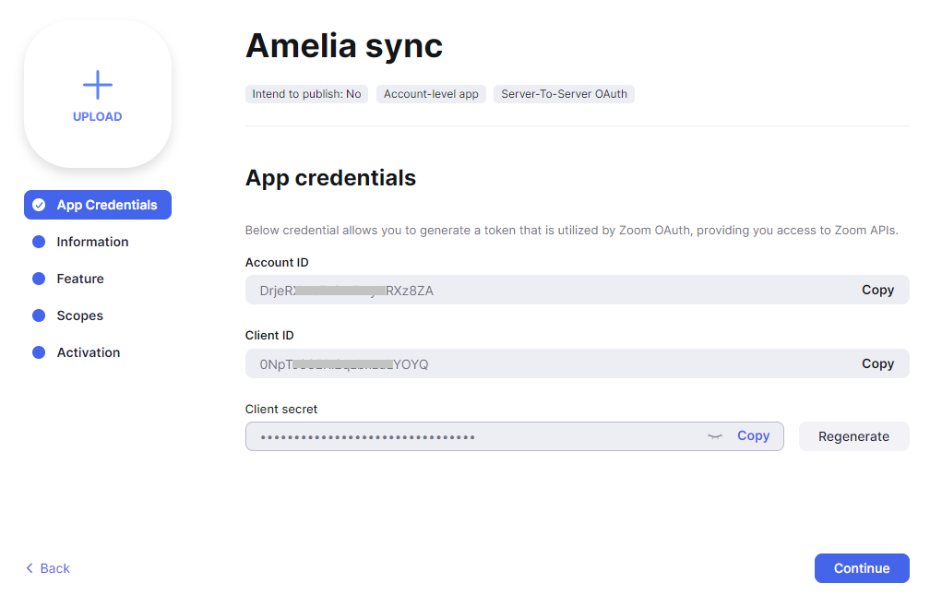Go to the Feature section
The height and width of the screenshot is (595, 930).
pyautogui.click(x=80, y=279)
